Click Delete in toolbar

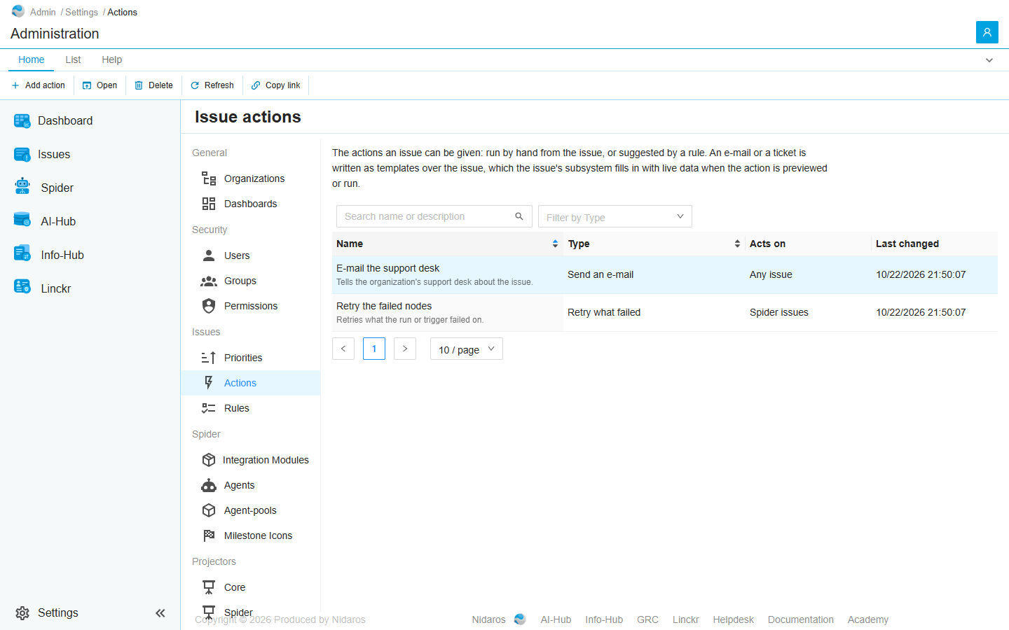pyautogui.click(x=153, y=85)
